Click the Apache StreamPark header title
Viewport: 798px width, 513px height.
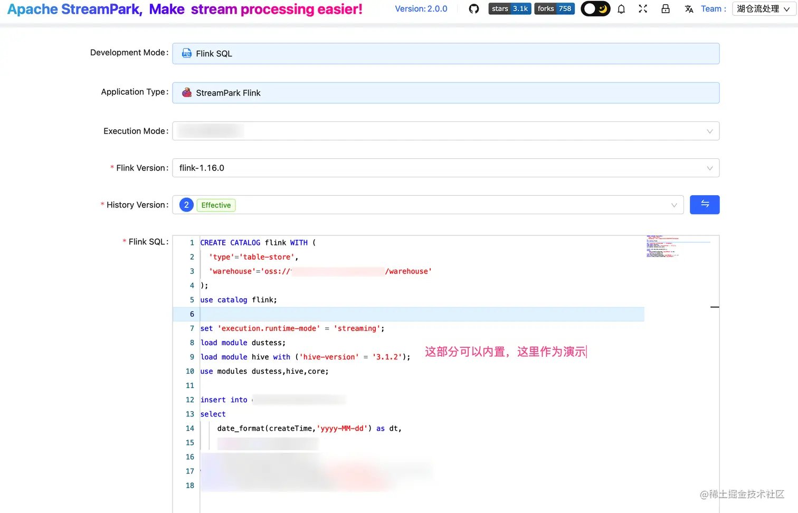[185, 9]
